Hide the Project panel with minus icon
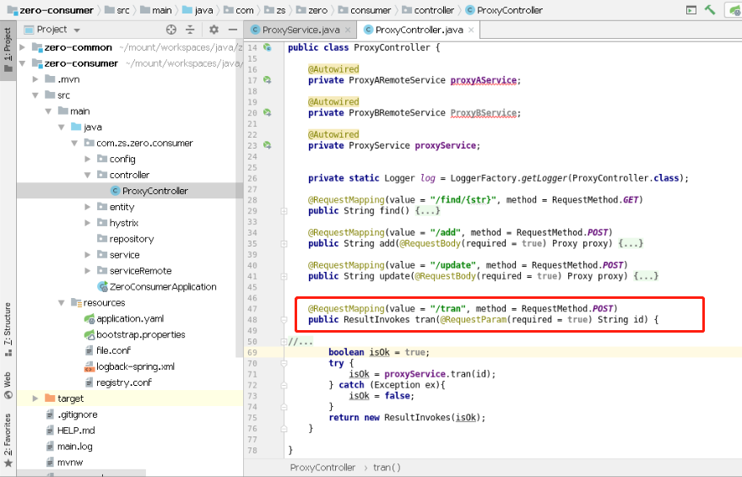 coord(232,30)
